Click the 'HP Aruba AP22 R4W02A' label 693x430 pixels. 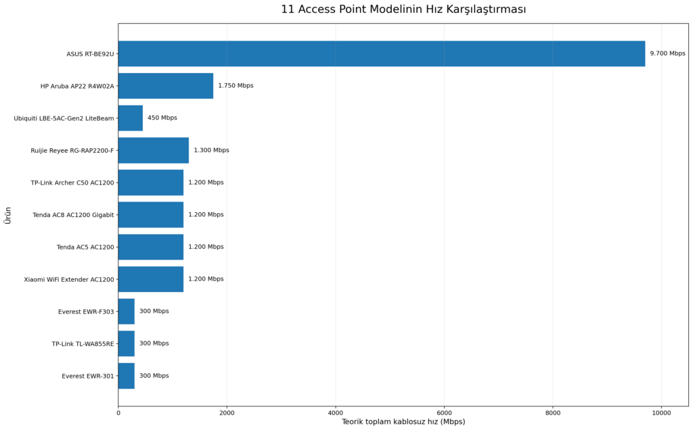(x=77, y=86)
